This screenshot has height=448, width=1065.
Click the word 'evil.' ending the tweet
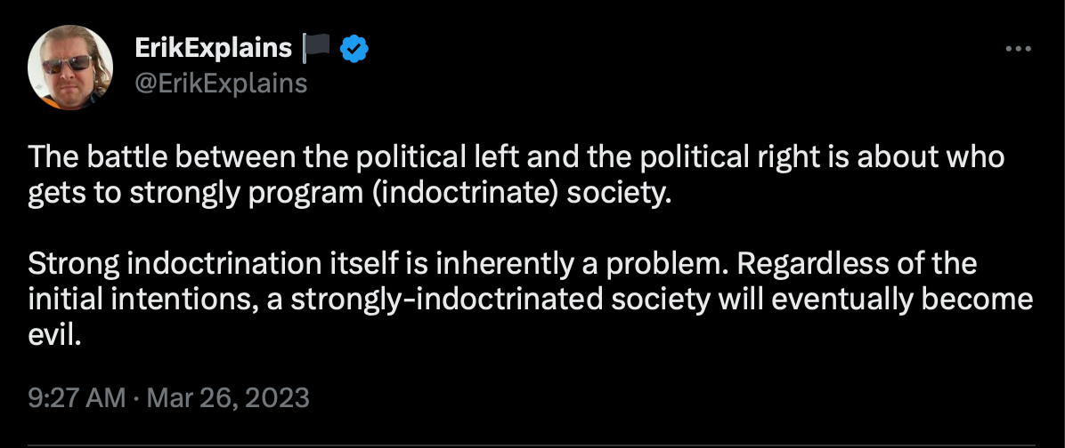pos(54,334)
